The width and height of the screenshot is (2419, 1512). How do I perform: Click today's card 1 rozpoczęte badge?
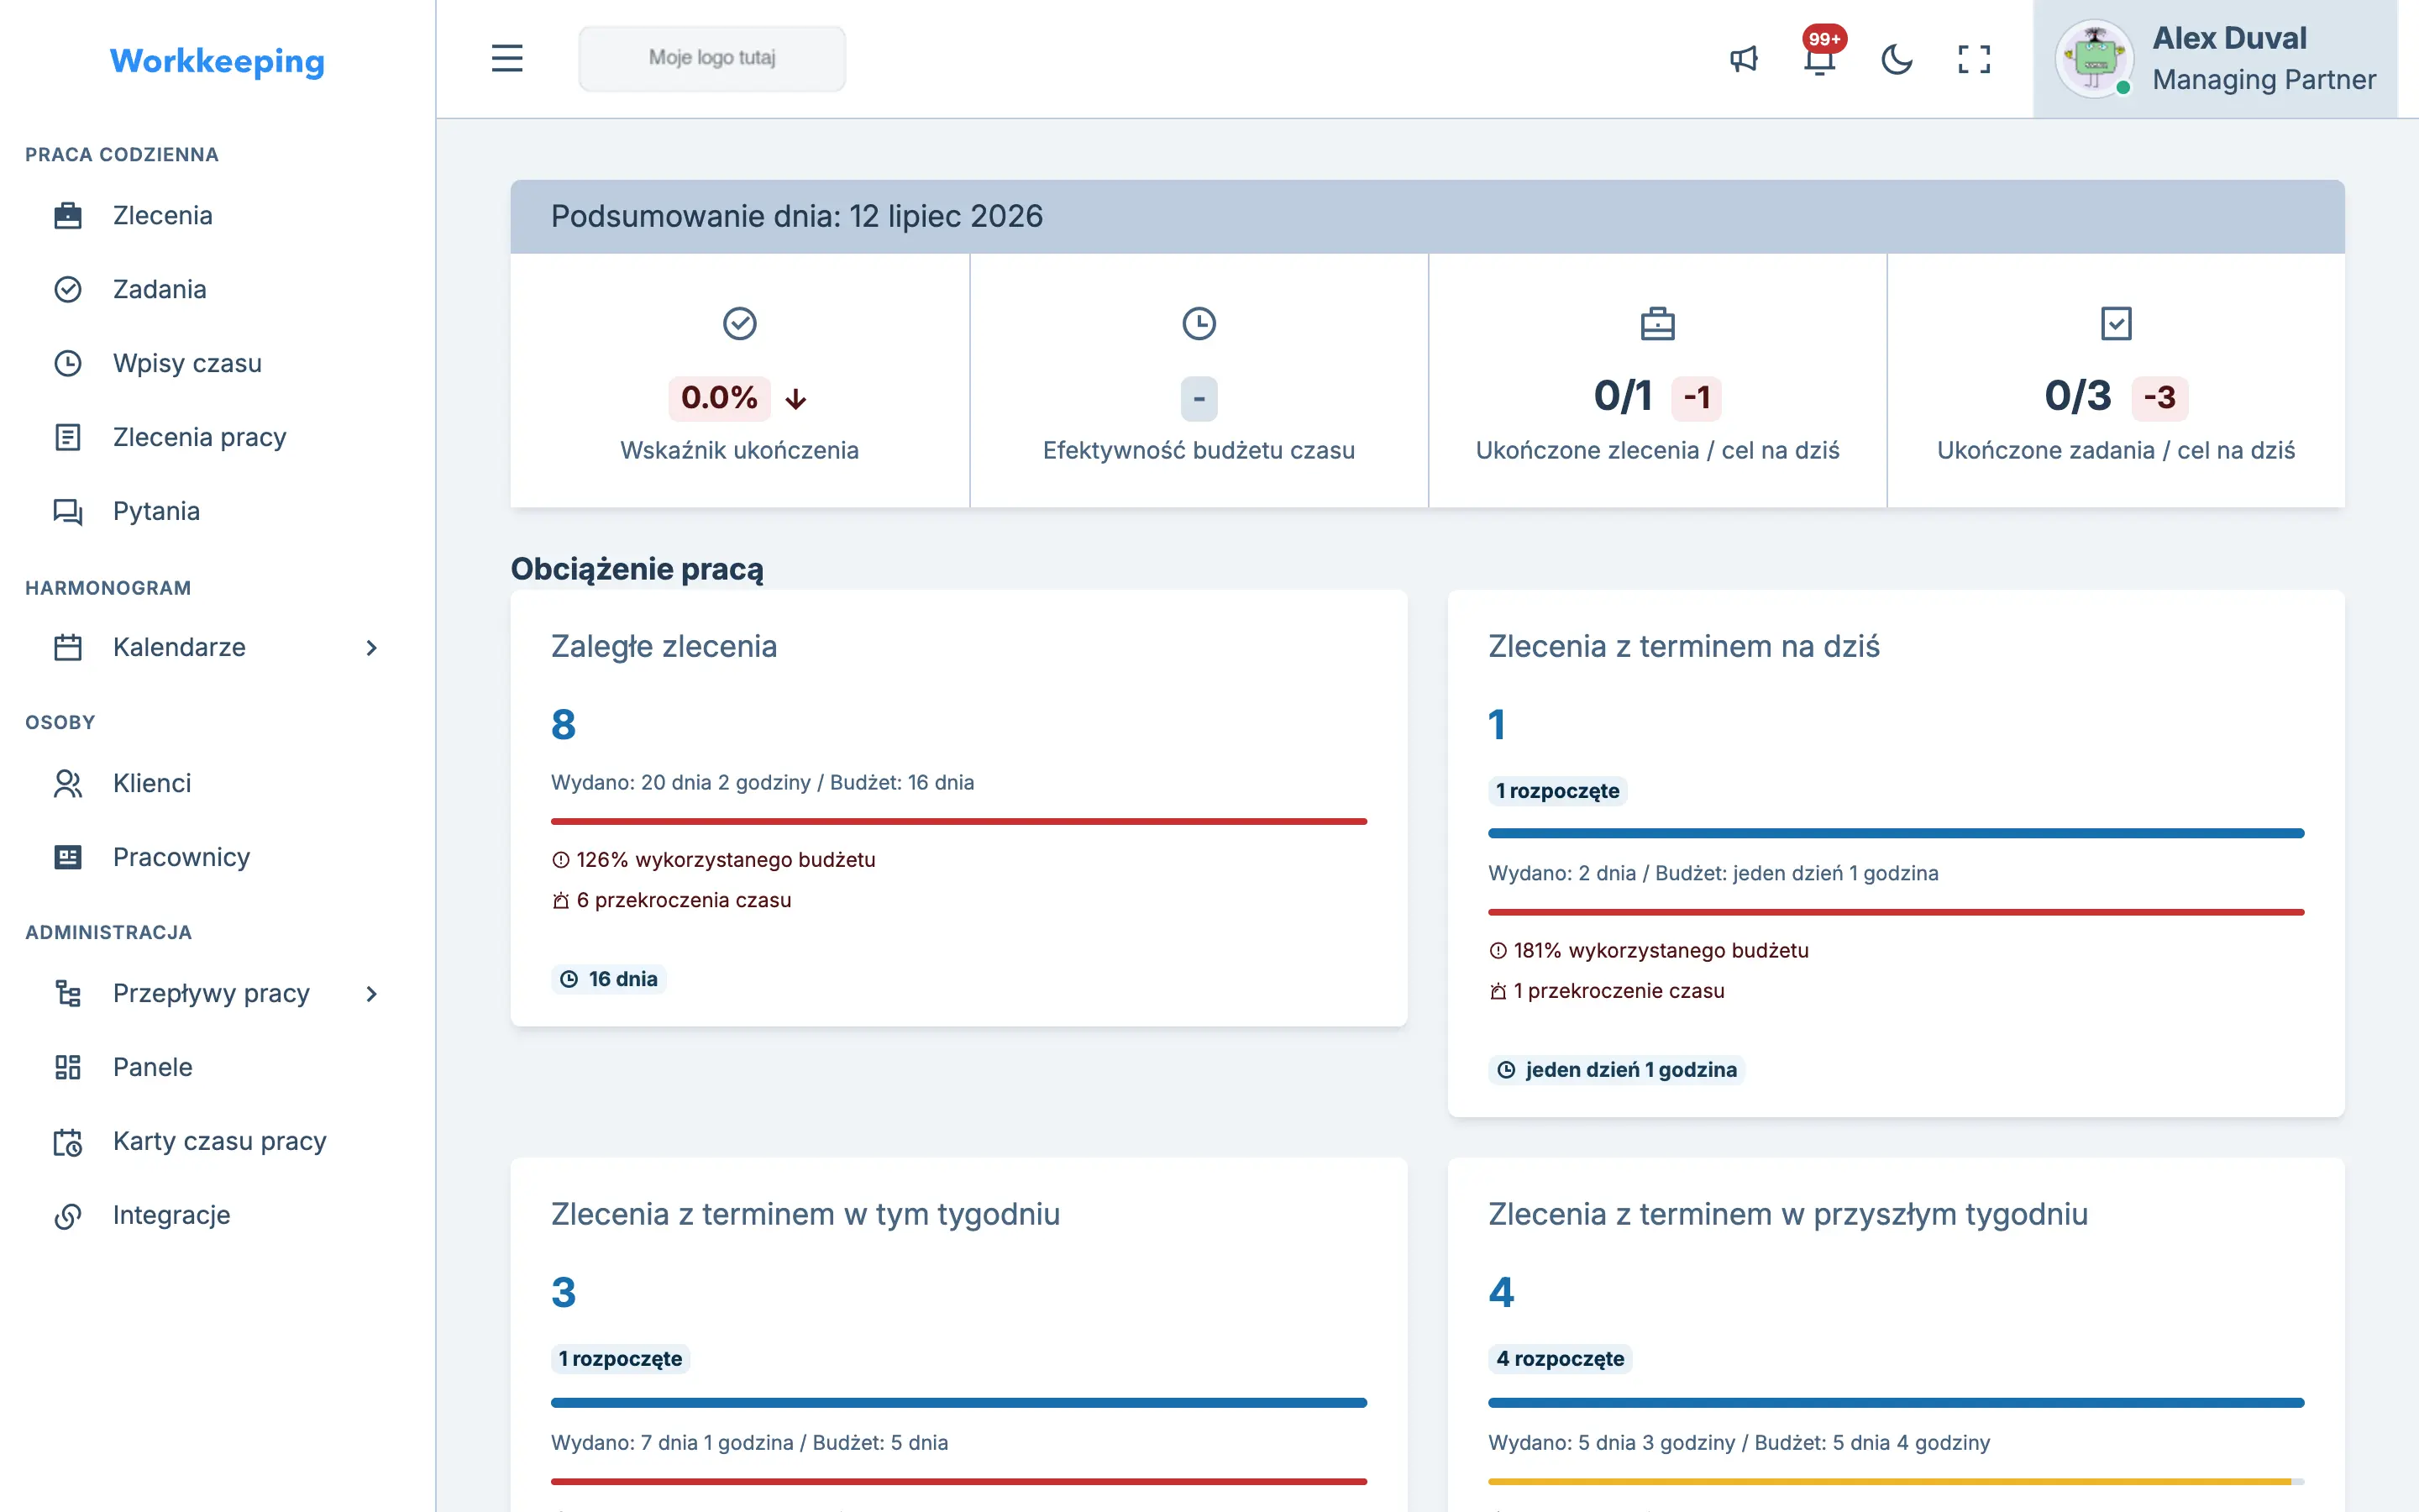[1557, 791]
